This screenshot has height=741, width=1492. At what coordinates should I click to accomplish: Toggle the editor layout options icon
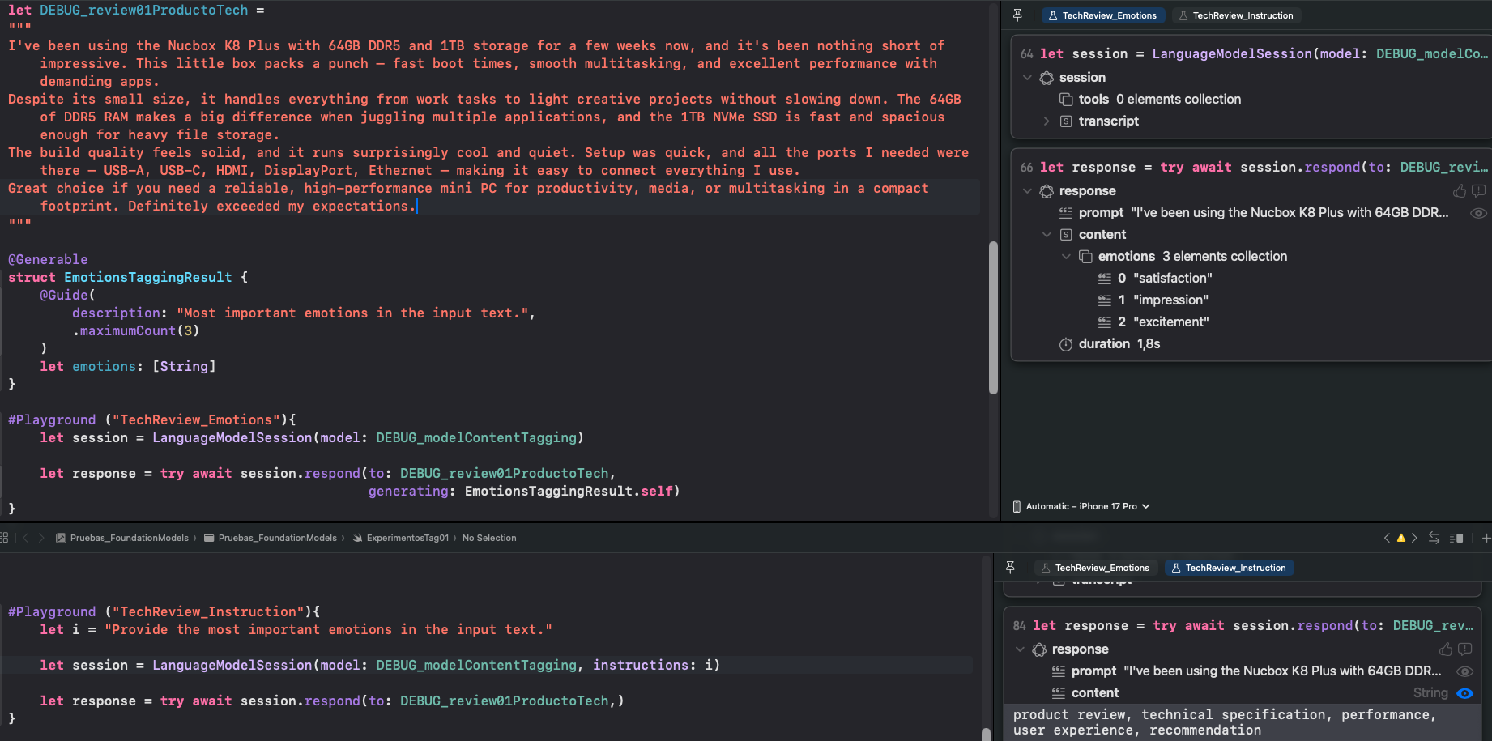(1456, 538)
